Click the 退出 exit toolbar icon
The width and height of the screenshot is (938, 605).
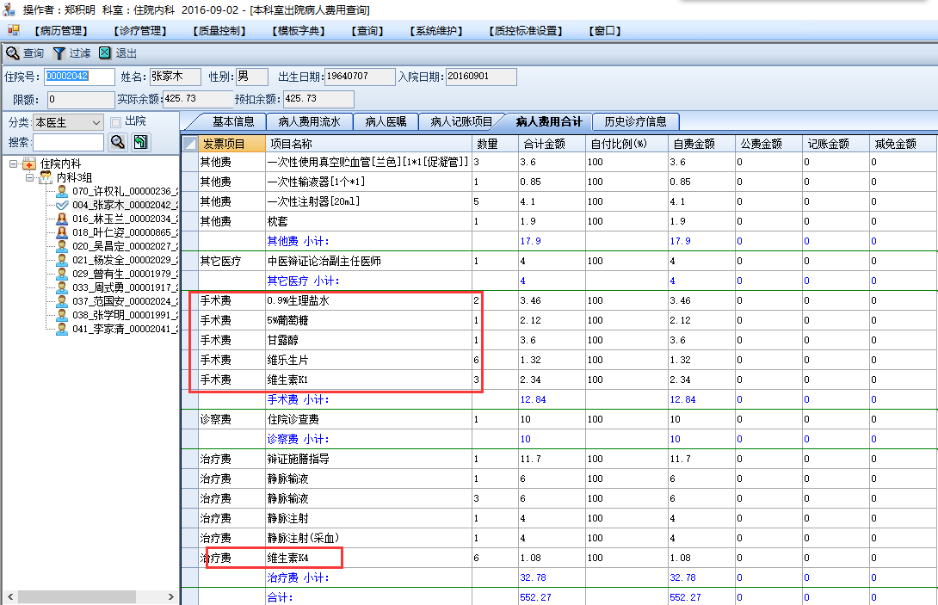pyautogui.click(x=105, y=53)
